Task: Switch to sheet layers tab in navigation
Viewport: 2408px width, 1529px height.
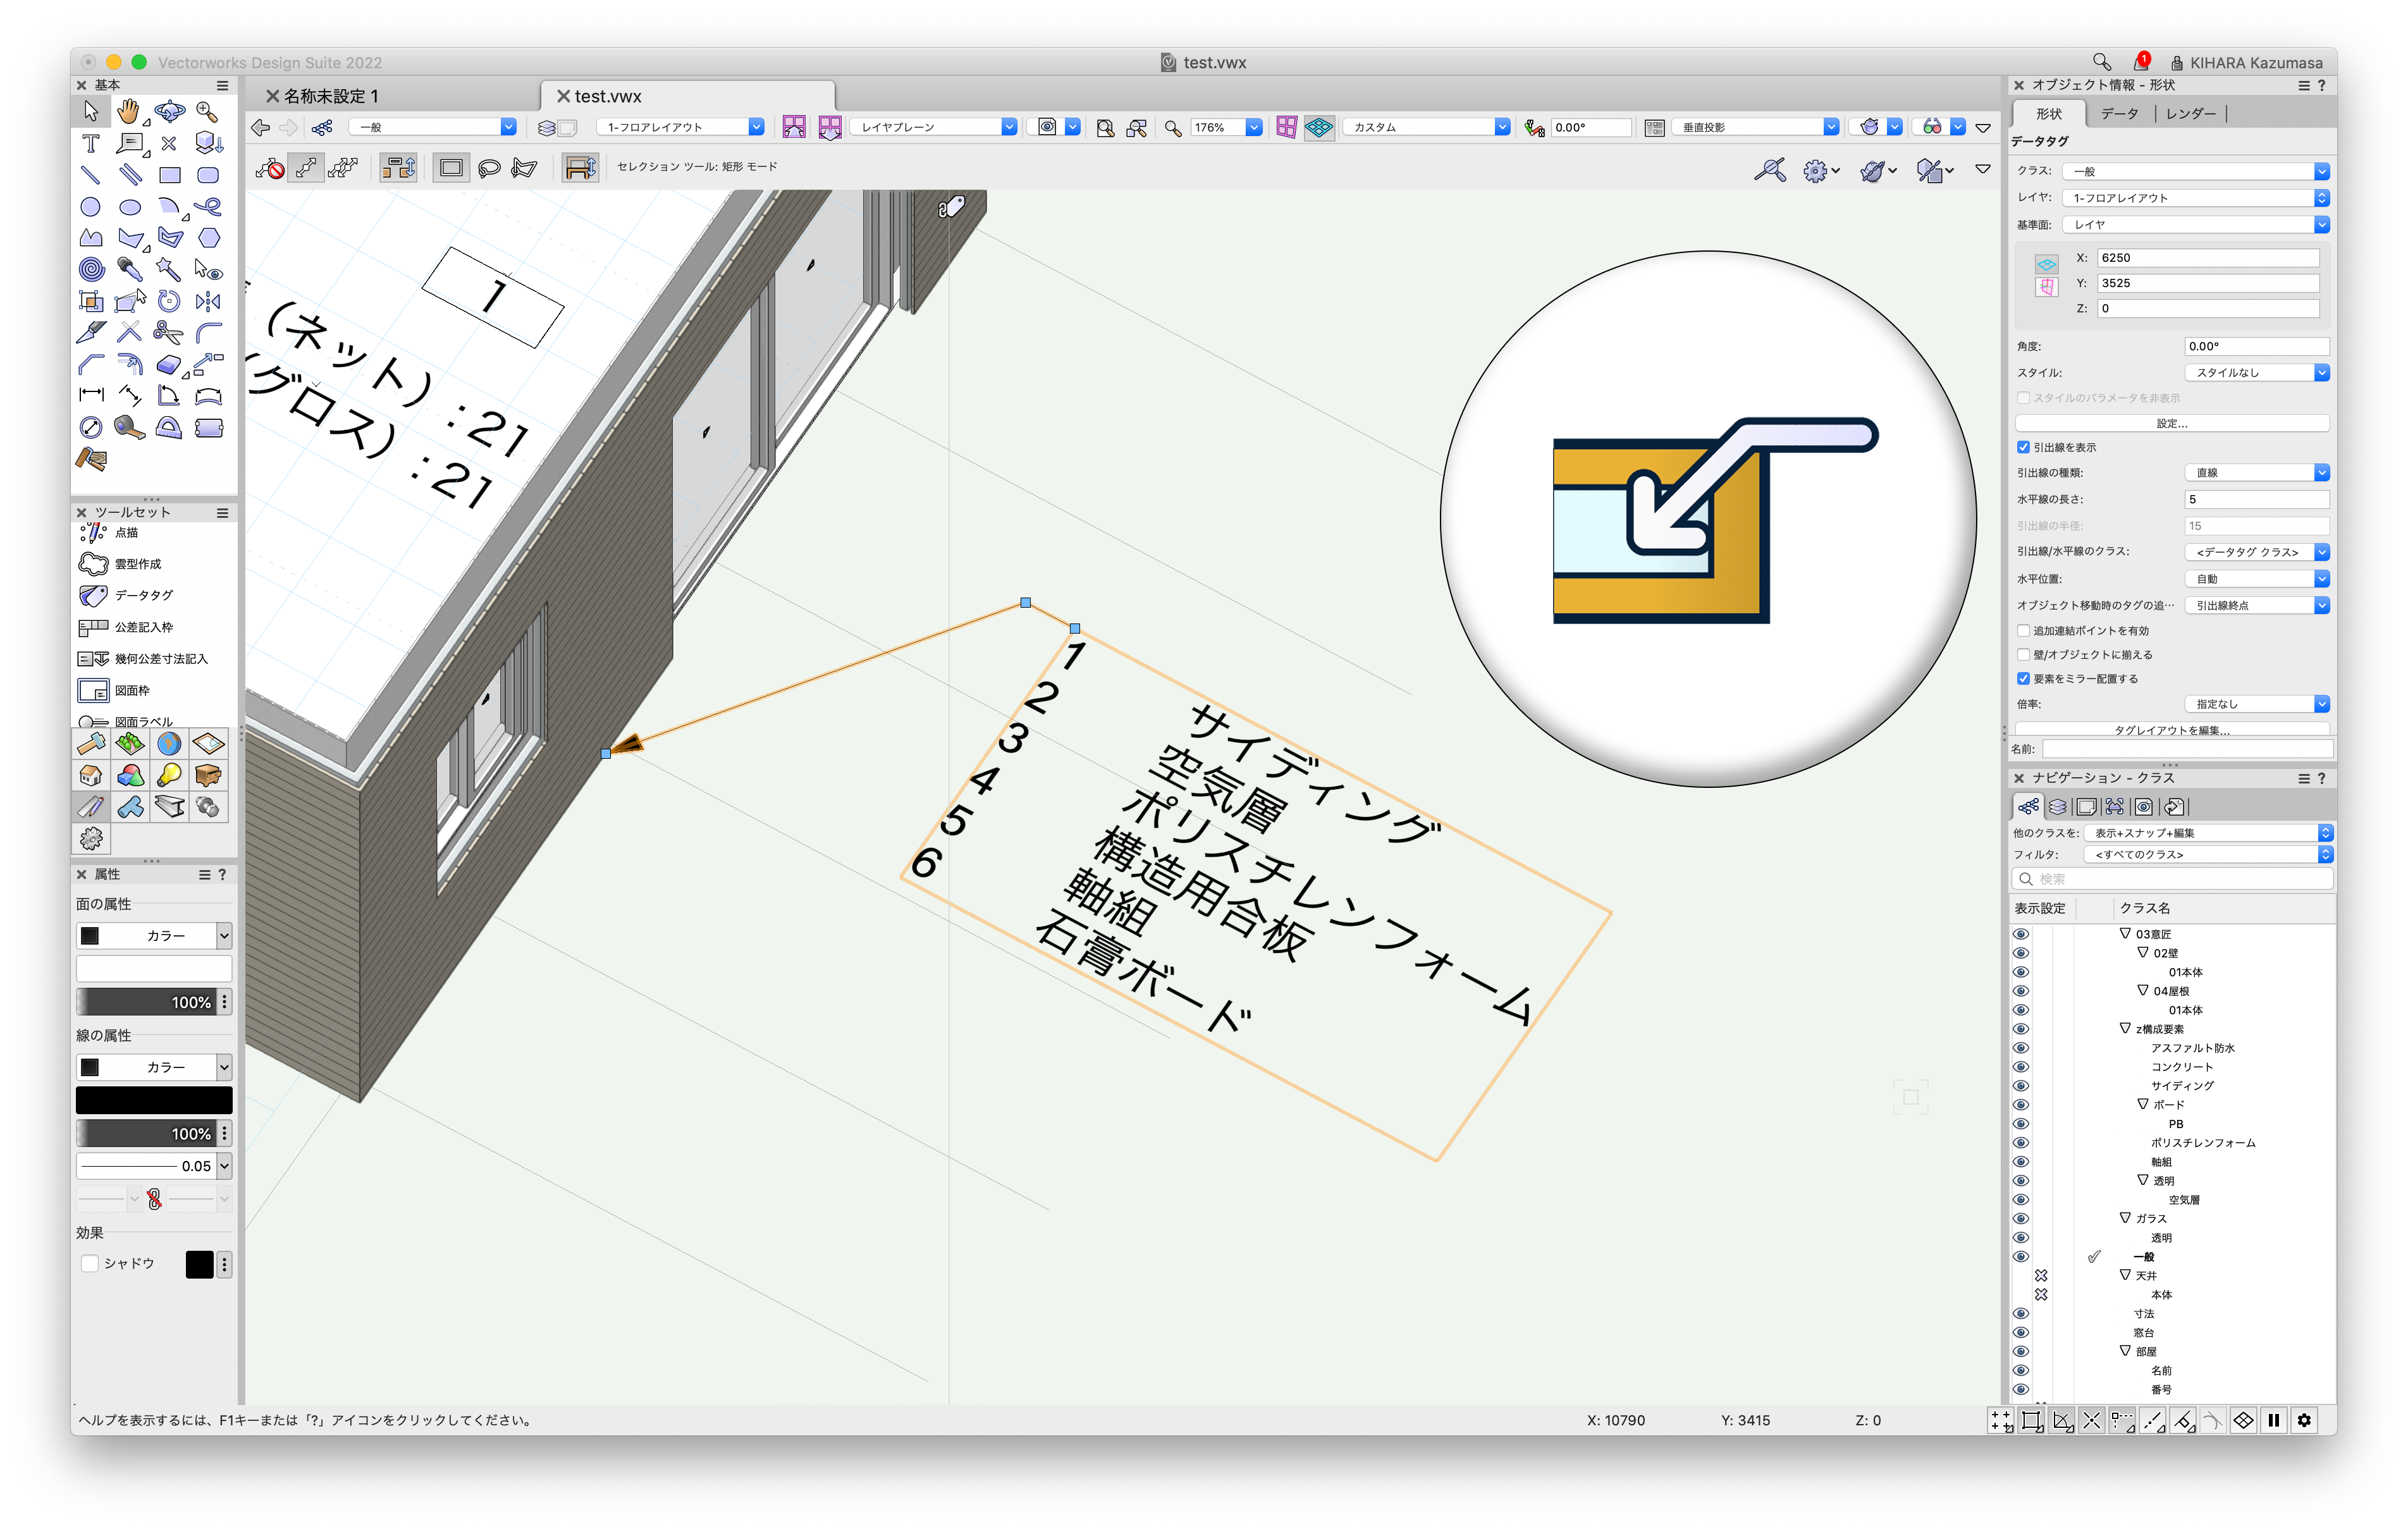Action: point(2087,806)
